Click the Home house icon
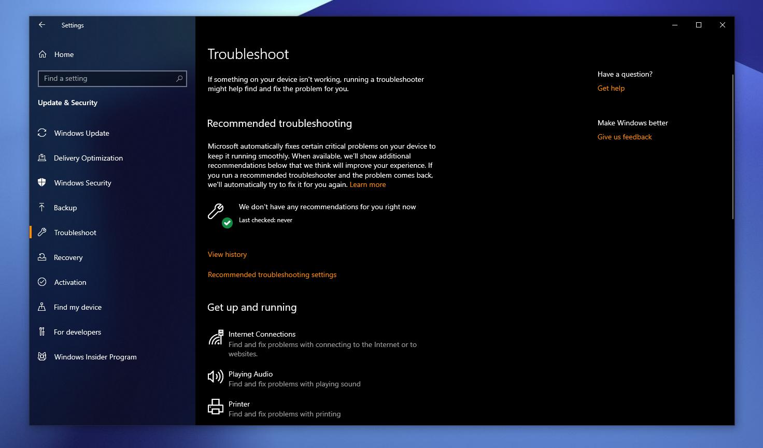Image resolution: width=763 pixels, height=448 pixels. click(43, 54)
